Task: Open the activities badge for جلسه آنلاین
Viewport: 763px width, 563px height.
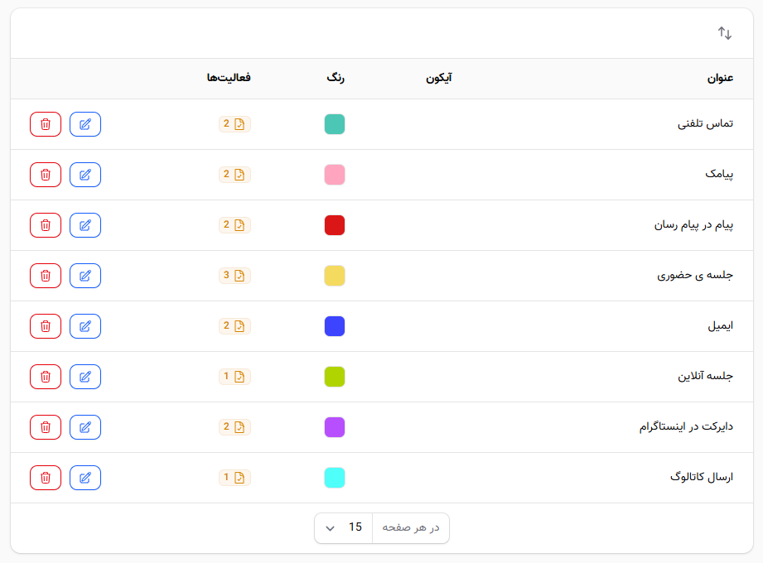Action: click(x=234, y=377)
